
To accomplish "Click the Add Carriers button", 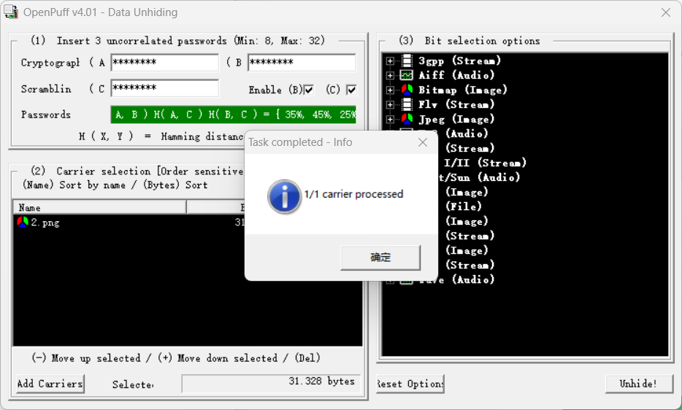I will [50, 384].
